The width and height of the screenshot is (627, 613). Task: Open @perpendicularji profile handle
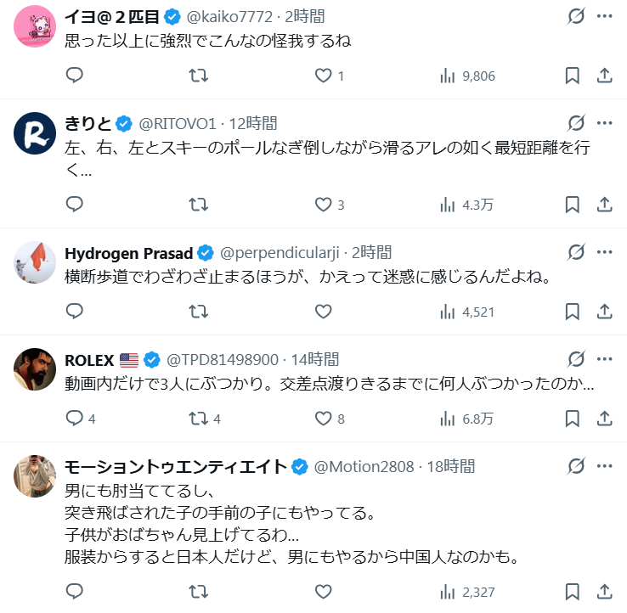[280, 252]
